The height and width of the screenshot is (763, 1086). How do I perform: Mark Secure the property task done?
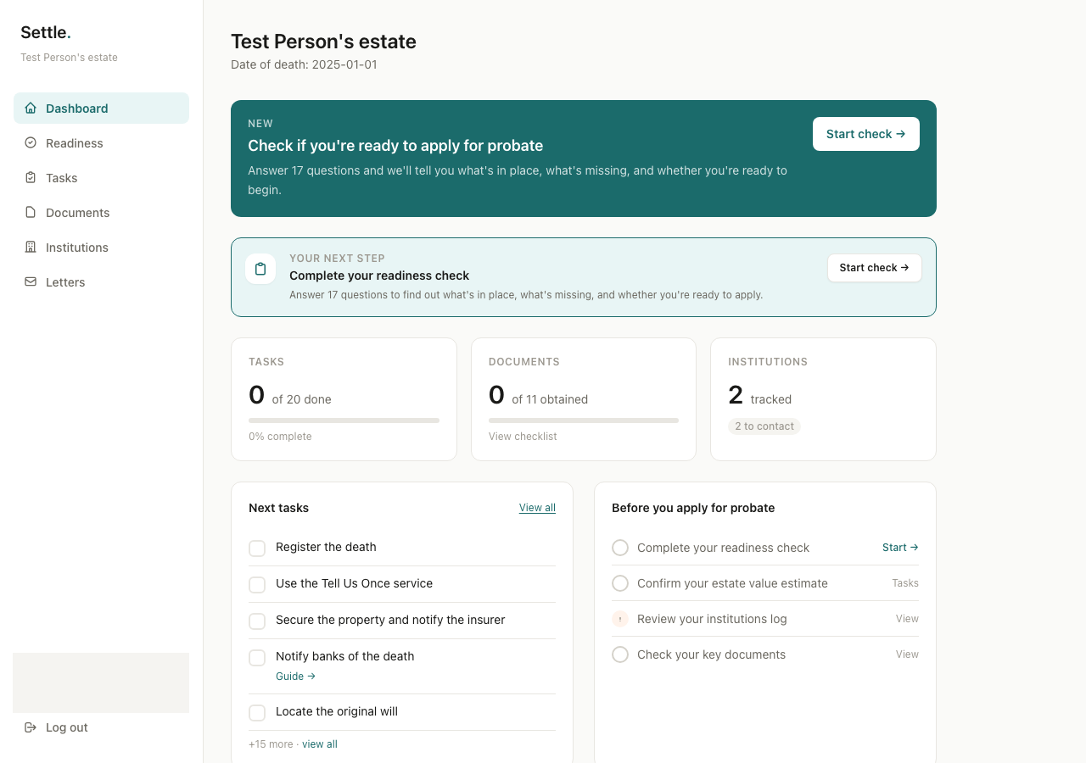pos(257,621)
